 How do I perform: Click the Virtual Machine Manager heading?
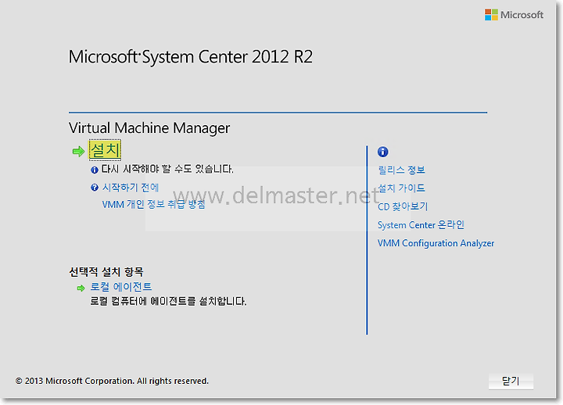point(149,128)
